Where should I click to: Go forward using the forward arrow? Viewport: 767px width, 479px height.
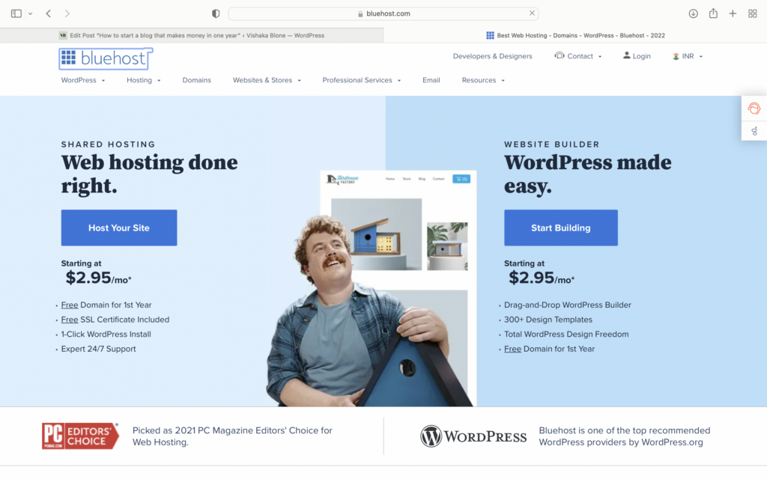click(x=67, y=13)
